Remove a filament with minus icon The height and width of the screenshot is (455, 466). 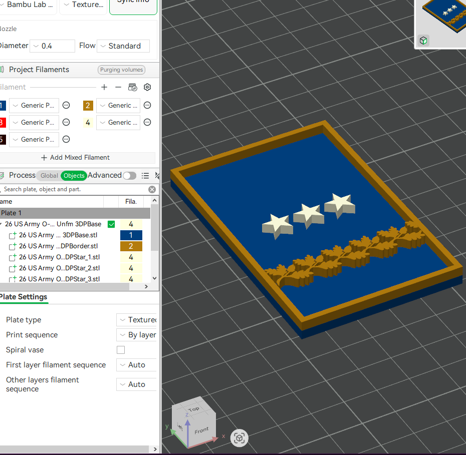click(x=118, y=87)
